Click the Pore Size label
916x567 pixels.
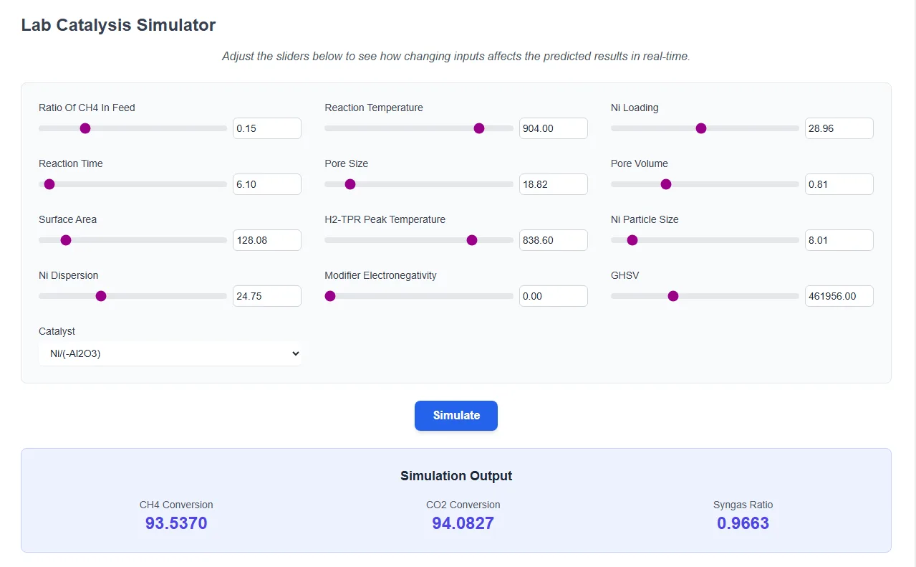pyautogui.click(x=346, y=163)
